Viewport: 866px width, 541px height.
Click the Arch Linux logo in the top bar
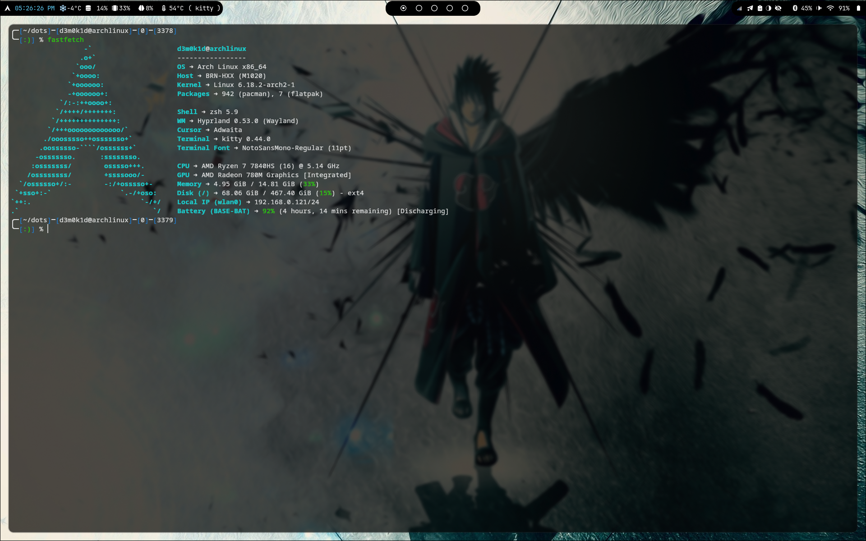point(7,8)
